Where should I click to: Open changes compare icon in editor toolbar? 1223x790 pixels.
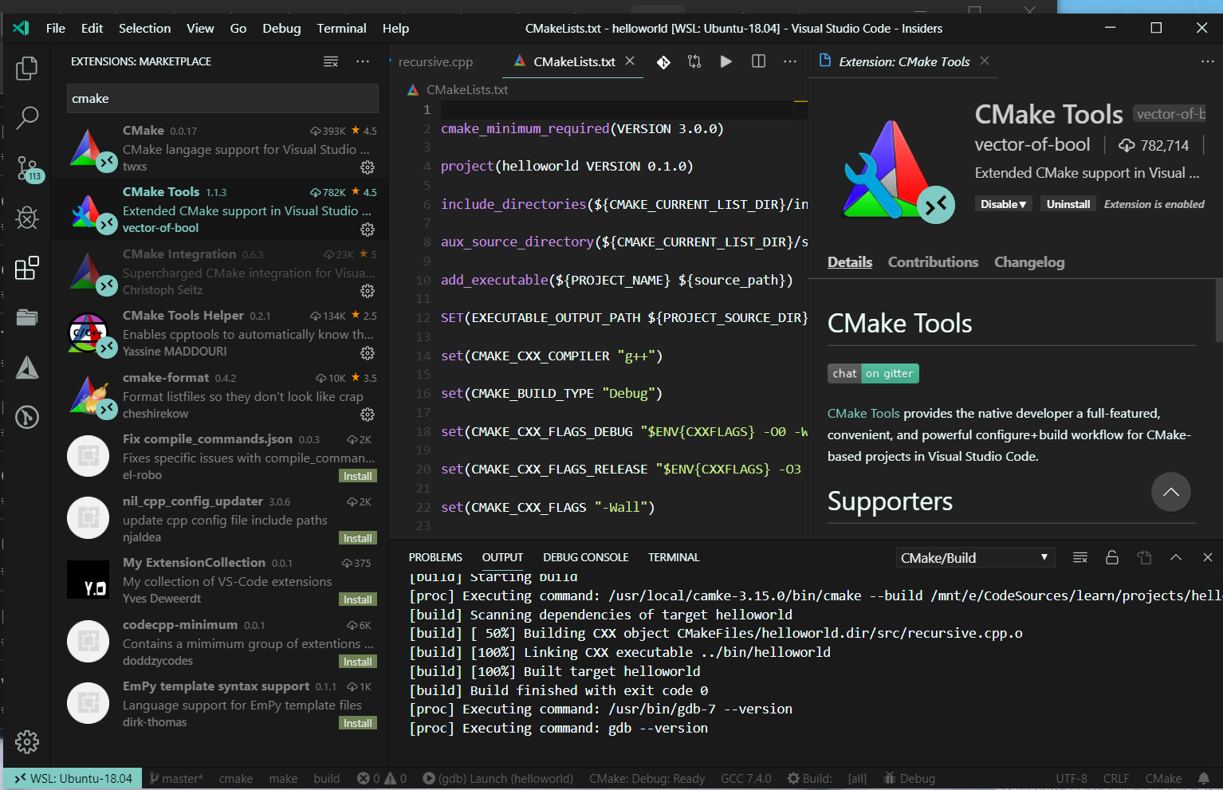point(694,61)
